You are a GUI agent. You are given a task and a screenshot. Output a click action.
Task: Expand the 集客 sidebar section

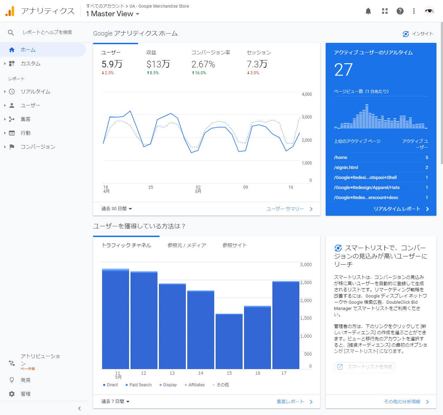(x=5, y=119)
